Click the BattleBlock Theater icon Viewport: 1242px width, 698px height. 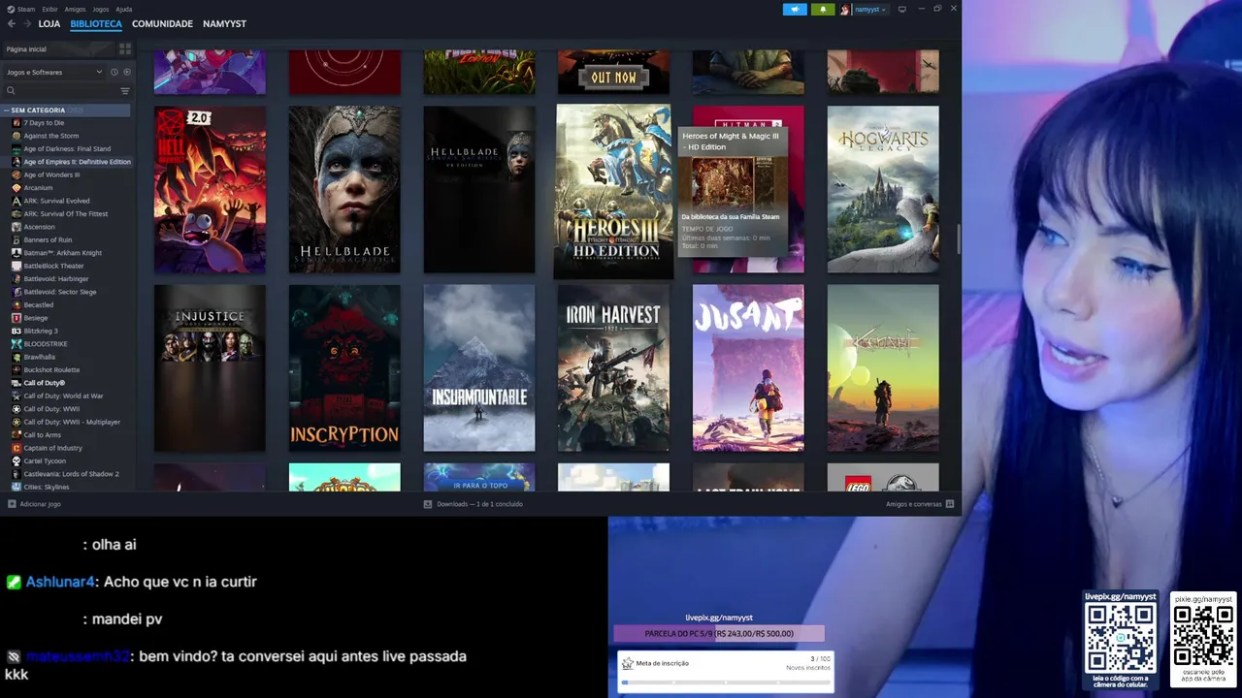[x=16, y=266]
